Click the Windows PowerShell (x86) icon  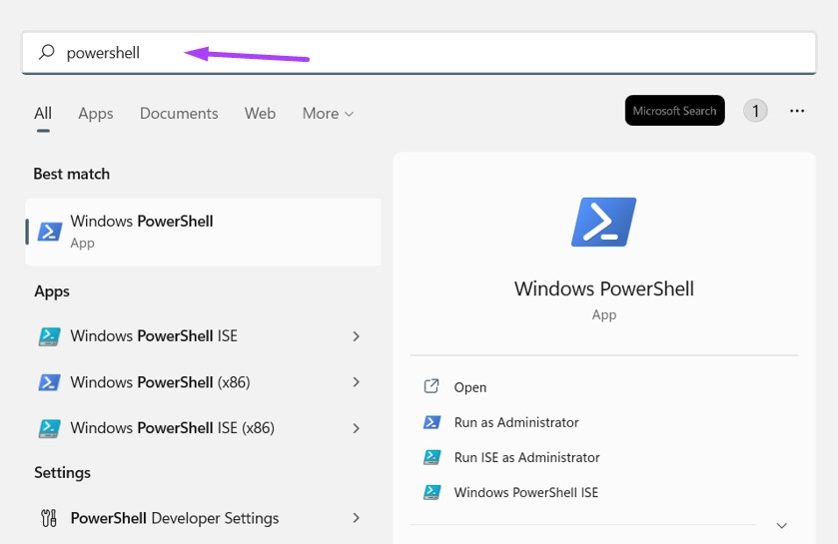click(x=49, y=382)
